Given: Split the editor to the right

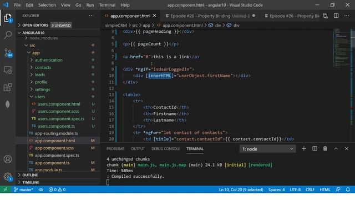Looking at the screenshot, I should click(336, 16).
